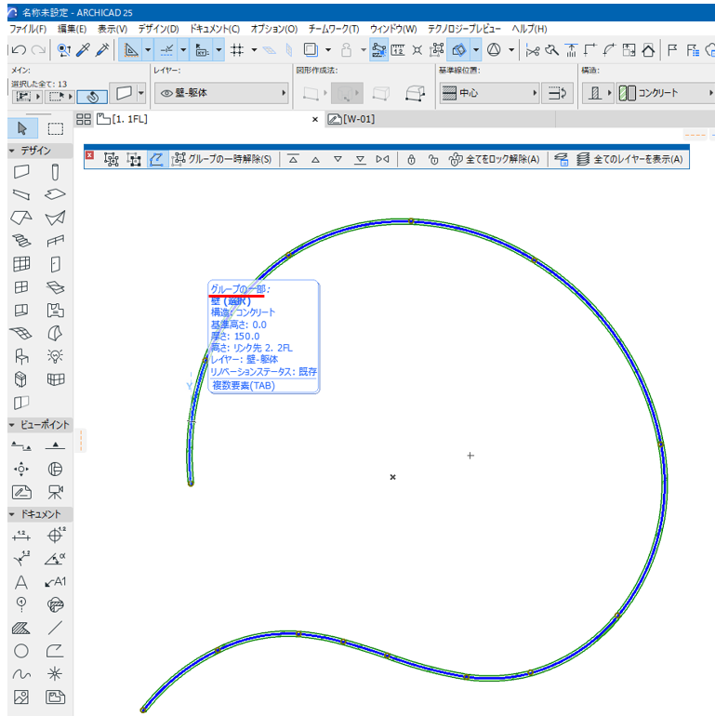
Task: Close the [1. 1FL] tab
Action: tap(314, 120)
